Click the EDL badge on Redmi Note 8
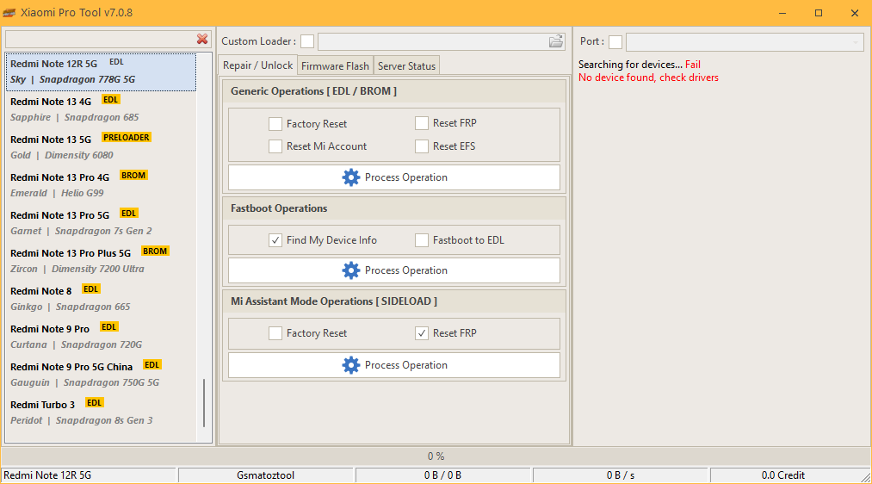872x484 pixels. click(91, 289)
